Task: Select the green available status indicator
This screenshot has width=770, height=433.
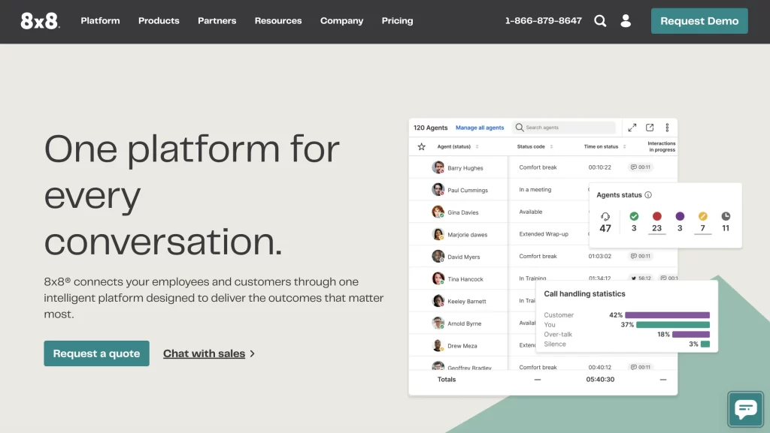Action: (634, 216)
